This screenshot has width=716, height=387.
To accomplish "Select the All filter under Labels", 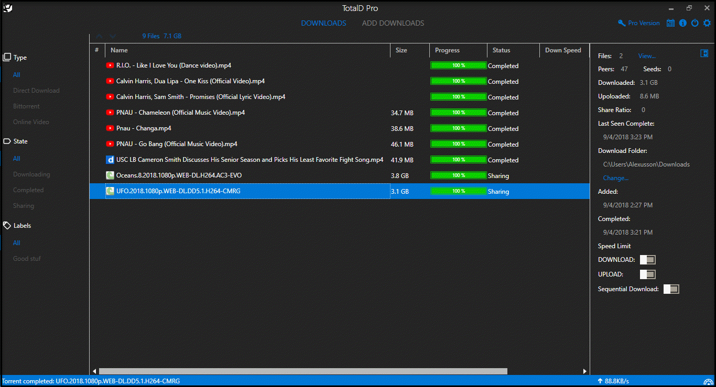I will 17,243.
